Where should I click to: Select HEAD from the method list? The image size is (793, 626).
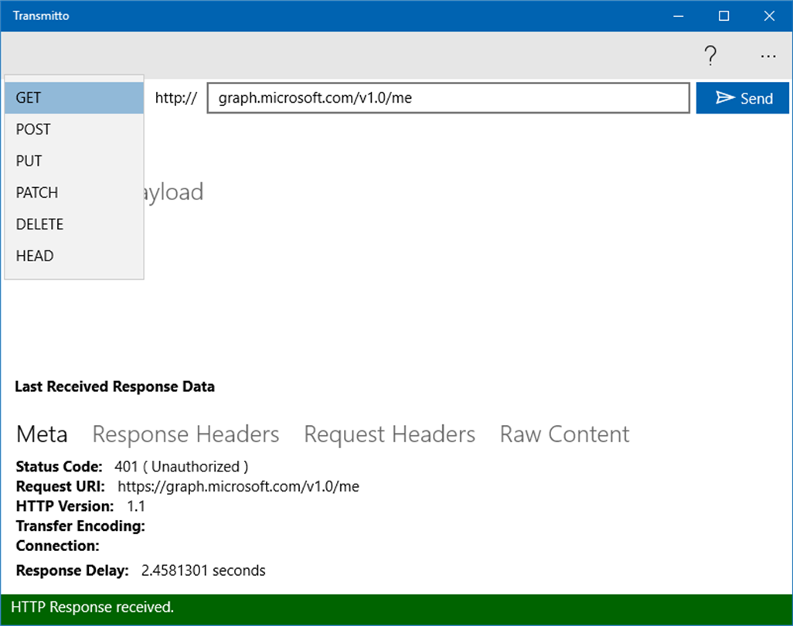click(x=74, y=256)
